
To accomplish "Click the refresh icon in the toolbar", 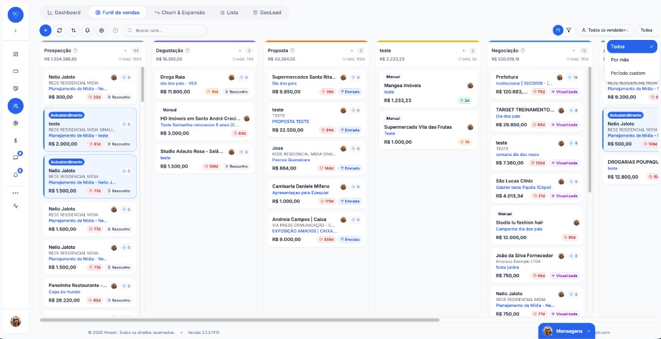I will pos(59,30).
